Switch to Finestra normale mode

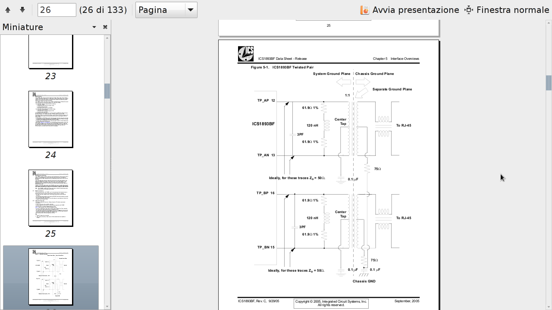pyautogui.click(x=507, y=10)
